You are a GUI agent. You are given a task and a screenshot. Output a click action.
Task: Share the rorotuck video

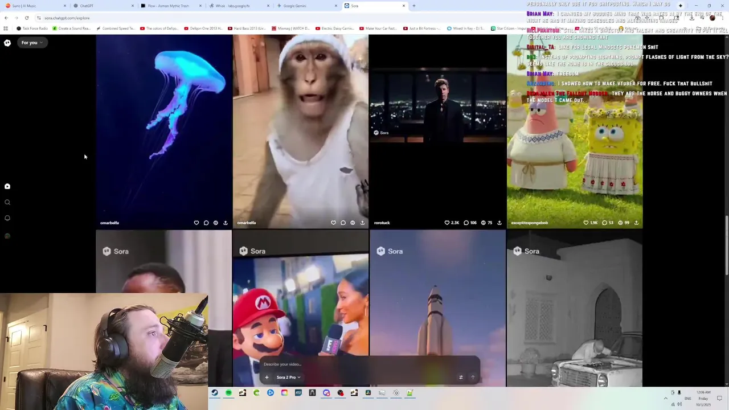[x=499, y=223]
